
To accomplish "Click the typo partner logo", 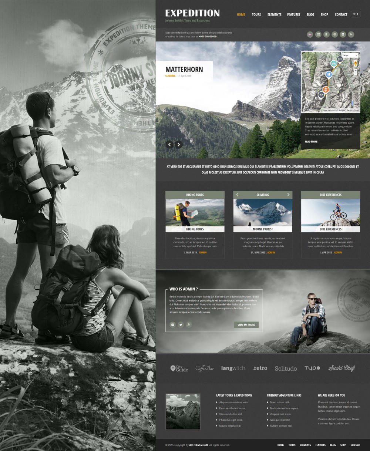I will [312, 368].
